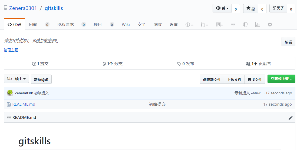Switch to the 安全 tab
297x150 pixels.
coord(142,24)
